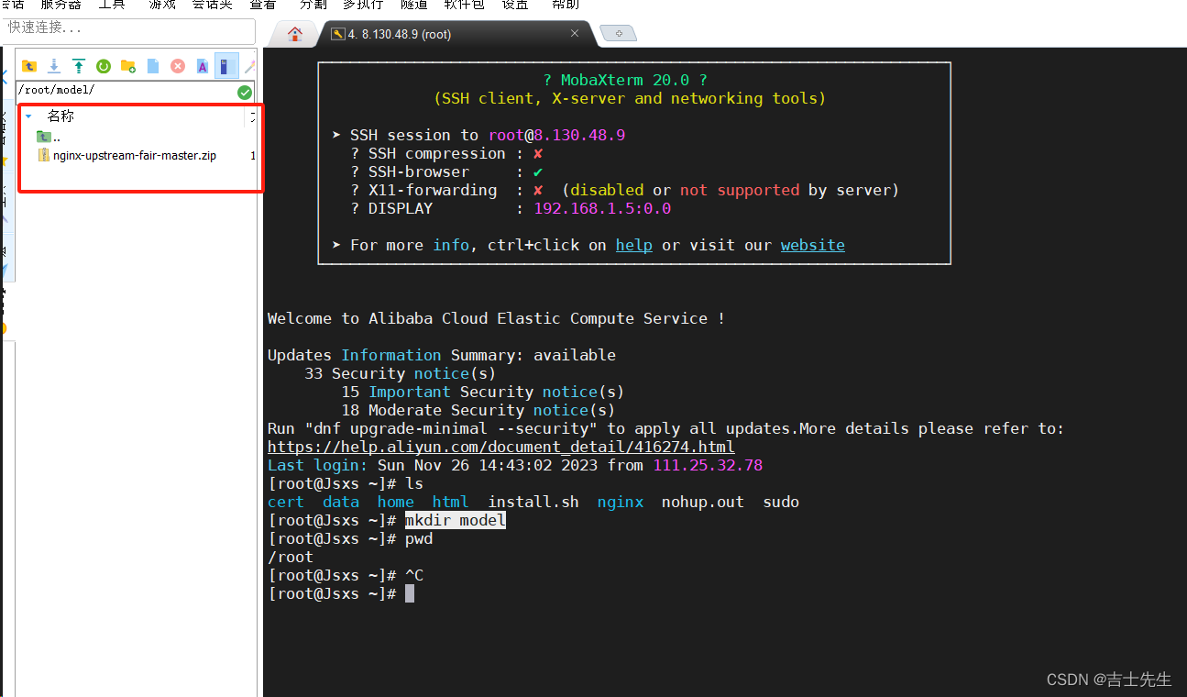
Task: Rename file using the letter A icon
Action: (203, 66)
